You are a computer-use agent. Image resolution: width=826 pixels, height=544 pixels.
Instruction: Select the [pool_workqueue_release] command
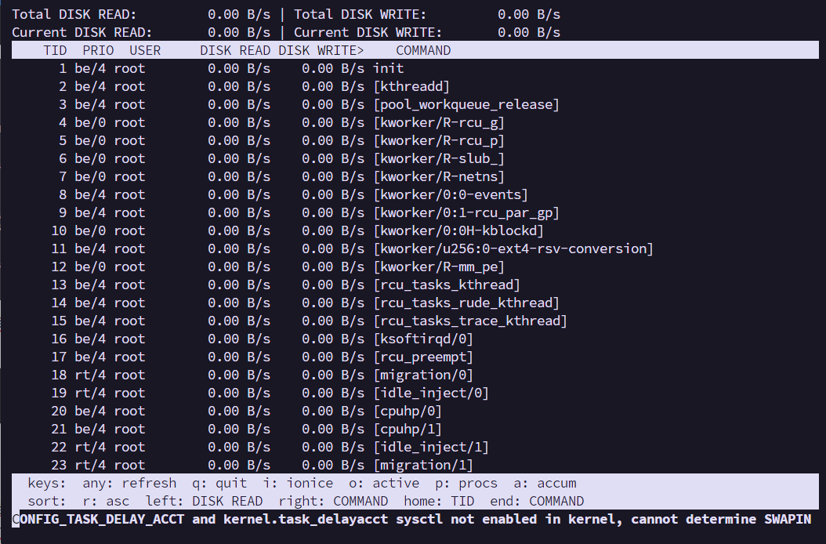(x=466, y=104)
